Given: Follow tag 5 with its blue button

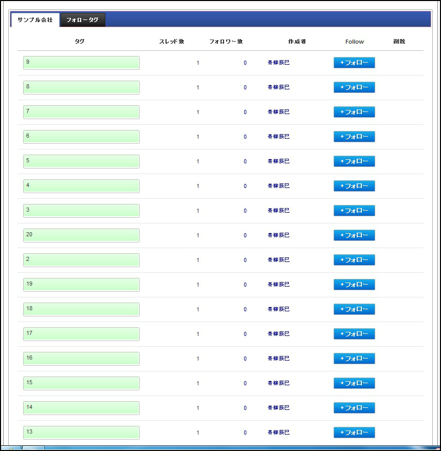Looking at the screenshot, I should pos(354,161).
